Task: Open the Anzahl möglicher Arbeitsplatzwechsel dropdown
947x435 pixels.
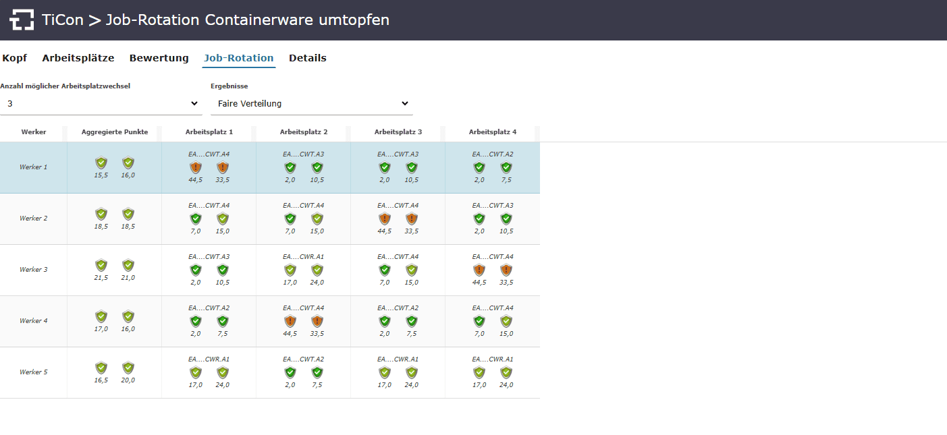Action: click(101, 104)
